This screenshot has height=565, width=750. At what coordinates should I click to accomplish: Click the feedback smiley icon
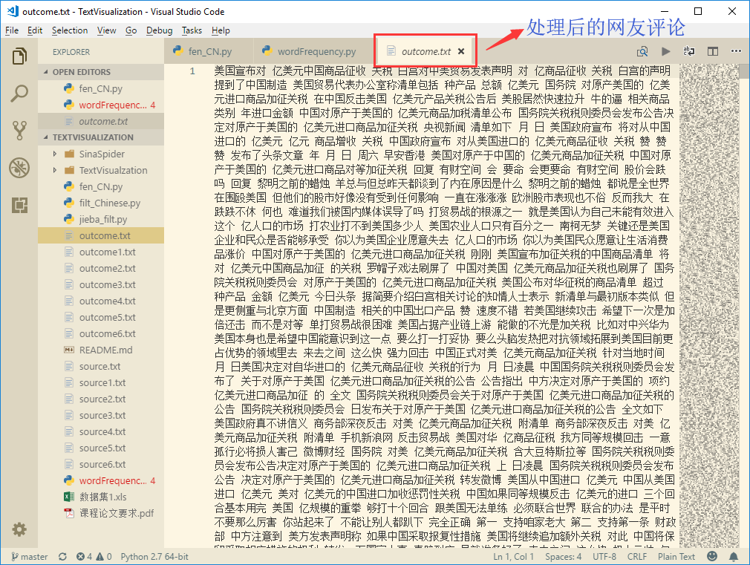point(712,556)
